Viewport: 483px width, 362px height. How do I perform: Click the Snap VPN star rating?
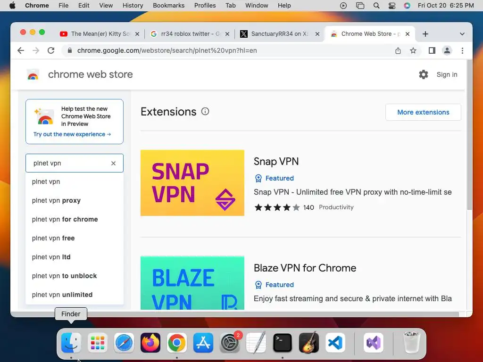(277, 207)
